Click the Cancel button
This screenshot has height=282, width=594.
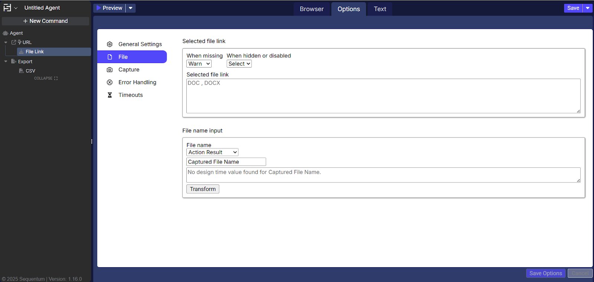coord(580,273)
